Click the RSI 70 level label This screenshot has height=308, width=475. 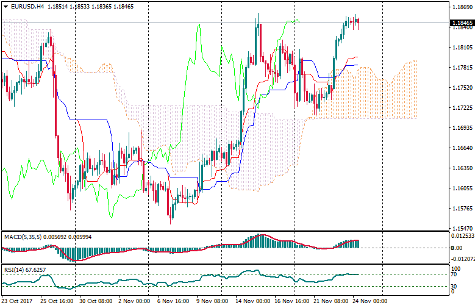[453, 274]
